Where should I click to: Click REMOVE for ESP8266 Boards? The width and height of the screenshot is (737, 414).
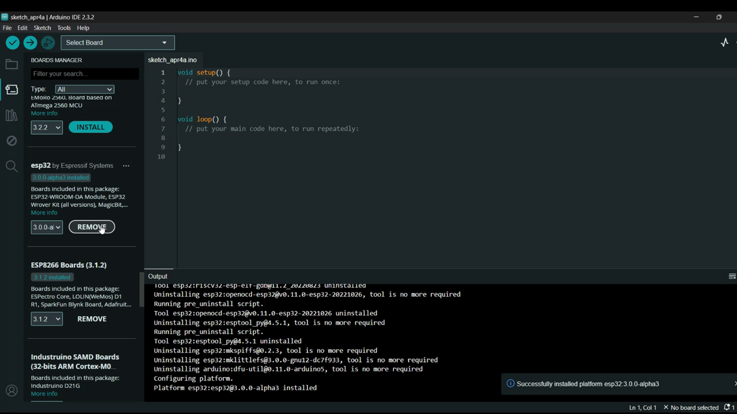[92, 319]
